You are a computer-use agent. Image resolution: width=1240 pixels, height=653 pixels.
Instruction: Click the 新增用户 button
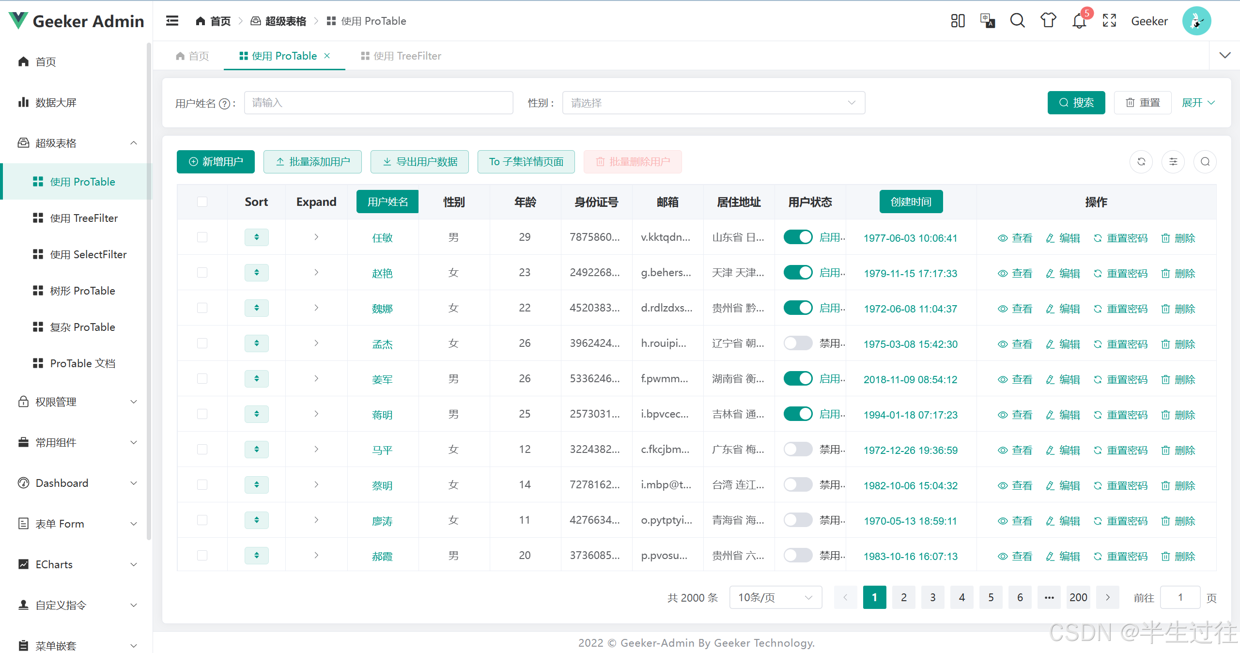click(x=216, y=162)
